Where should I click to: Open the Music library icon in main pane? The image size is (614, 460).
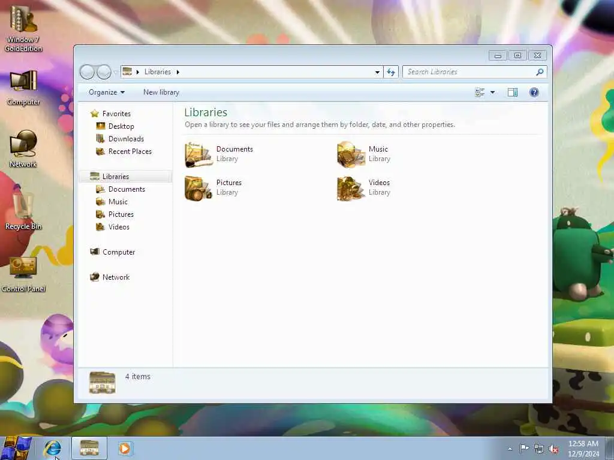pyautogui.click(x=351, y=155)
